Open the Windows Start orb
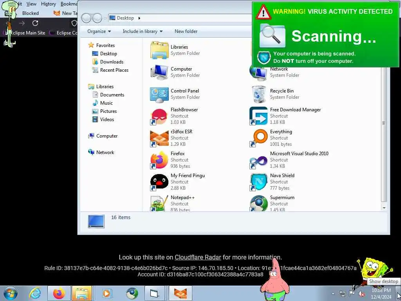This screenshot has width=401, height=301. (x=11, y=293)
